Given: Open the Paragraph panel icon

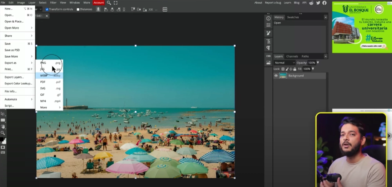Looking at the screenshot, I should point(268,48).
